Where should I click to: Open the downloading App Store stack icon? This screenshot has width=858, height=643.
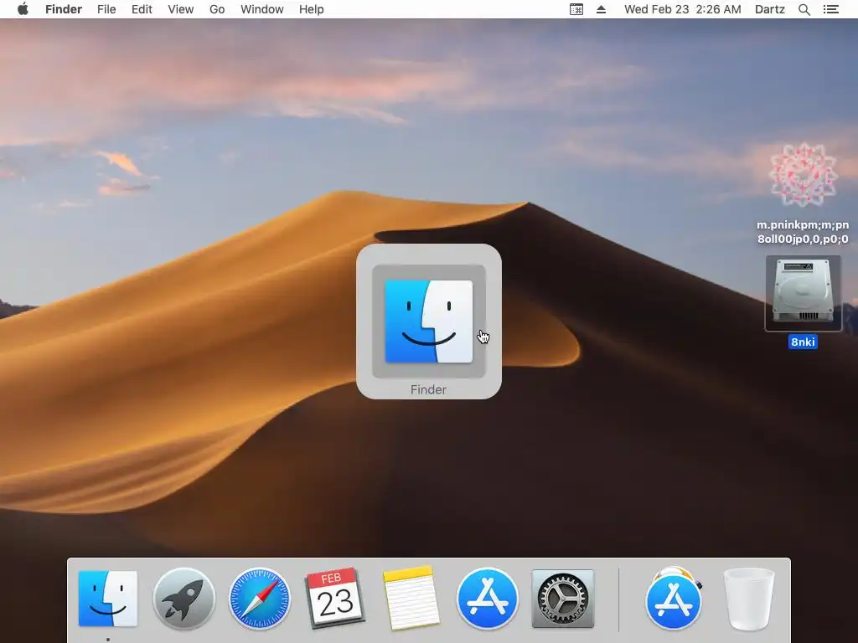tap(674, 599)
